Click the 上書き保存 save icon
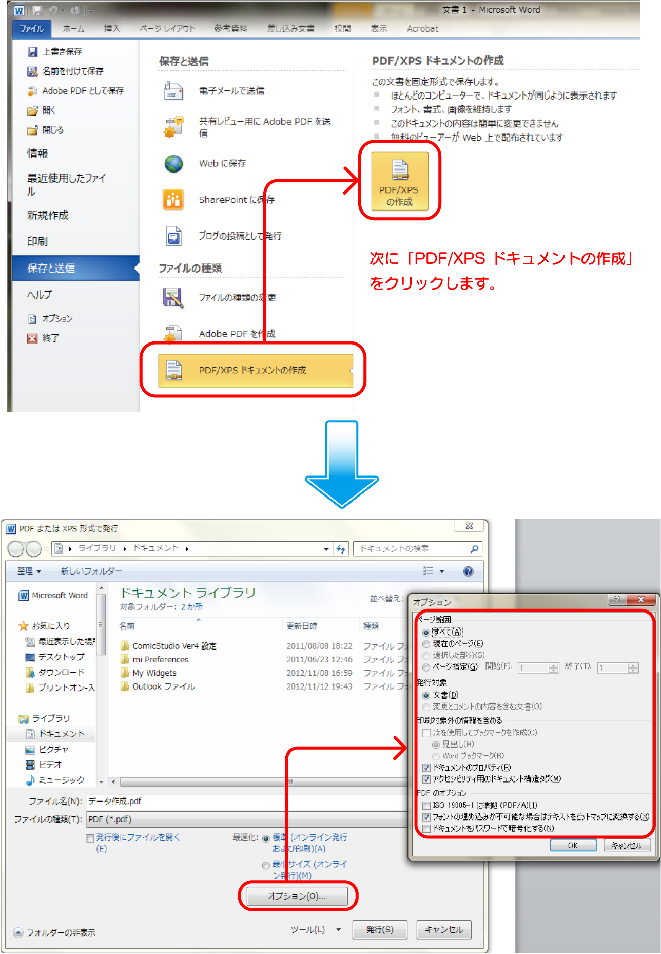Viewport: 661px width, 954px height. [32, 52]
